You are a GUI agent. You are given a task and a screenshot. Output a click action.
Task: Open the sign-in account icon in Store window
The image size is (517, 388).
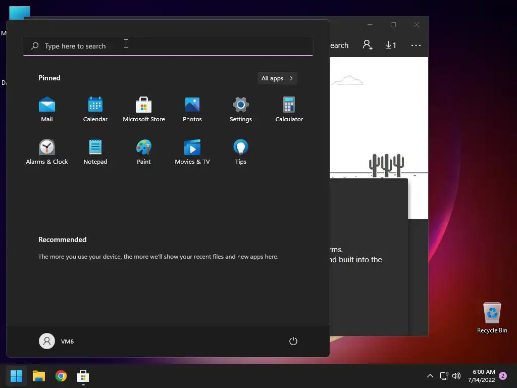(368, 45)
